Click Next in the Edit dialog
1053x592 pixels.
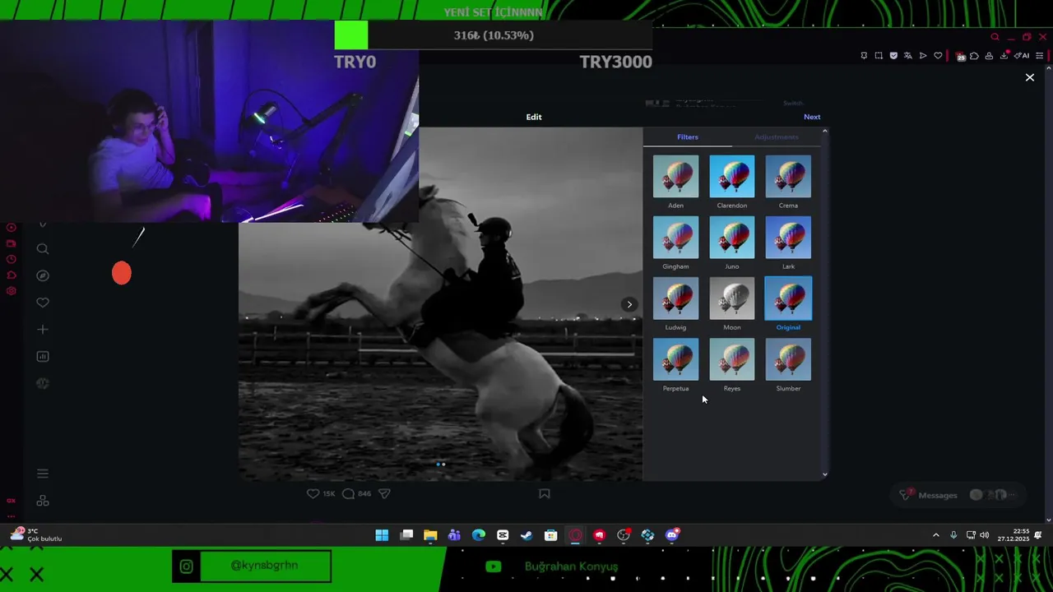(x=812, y=117)
